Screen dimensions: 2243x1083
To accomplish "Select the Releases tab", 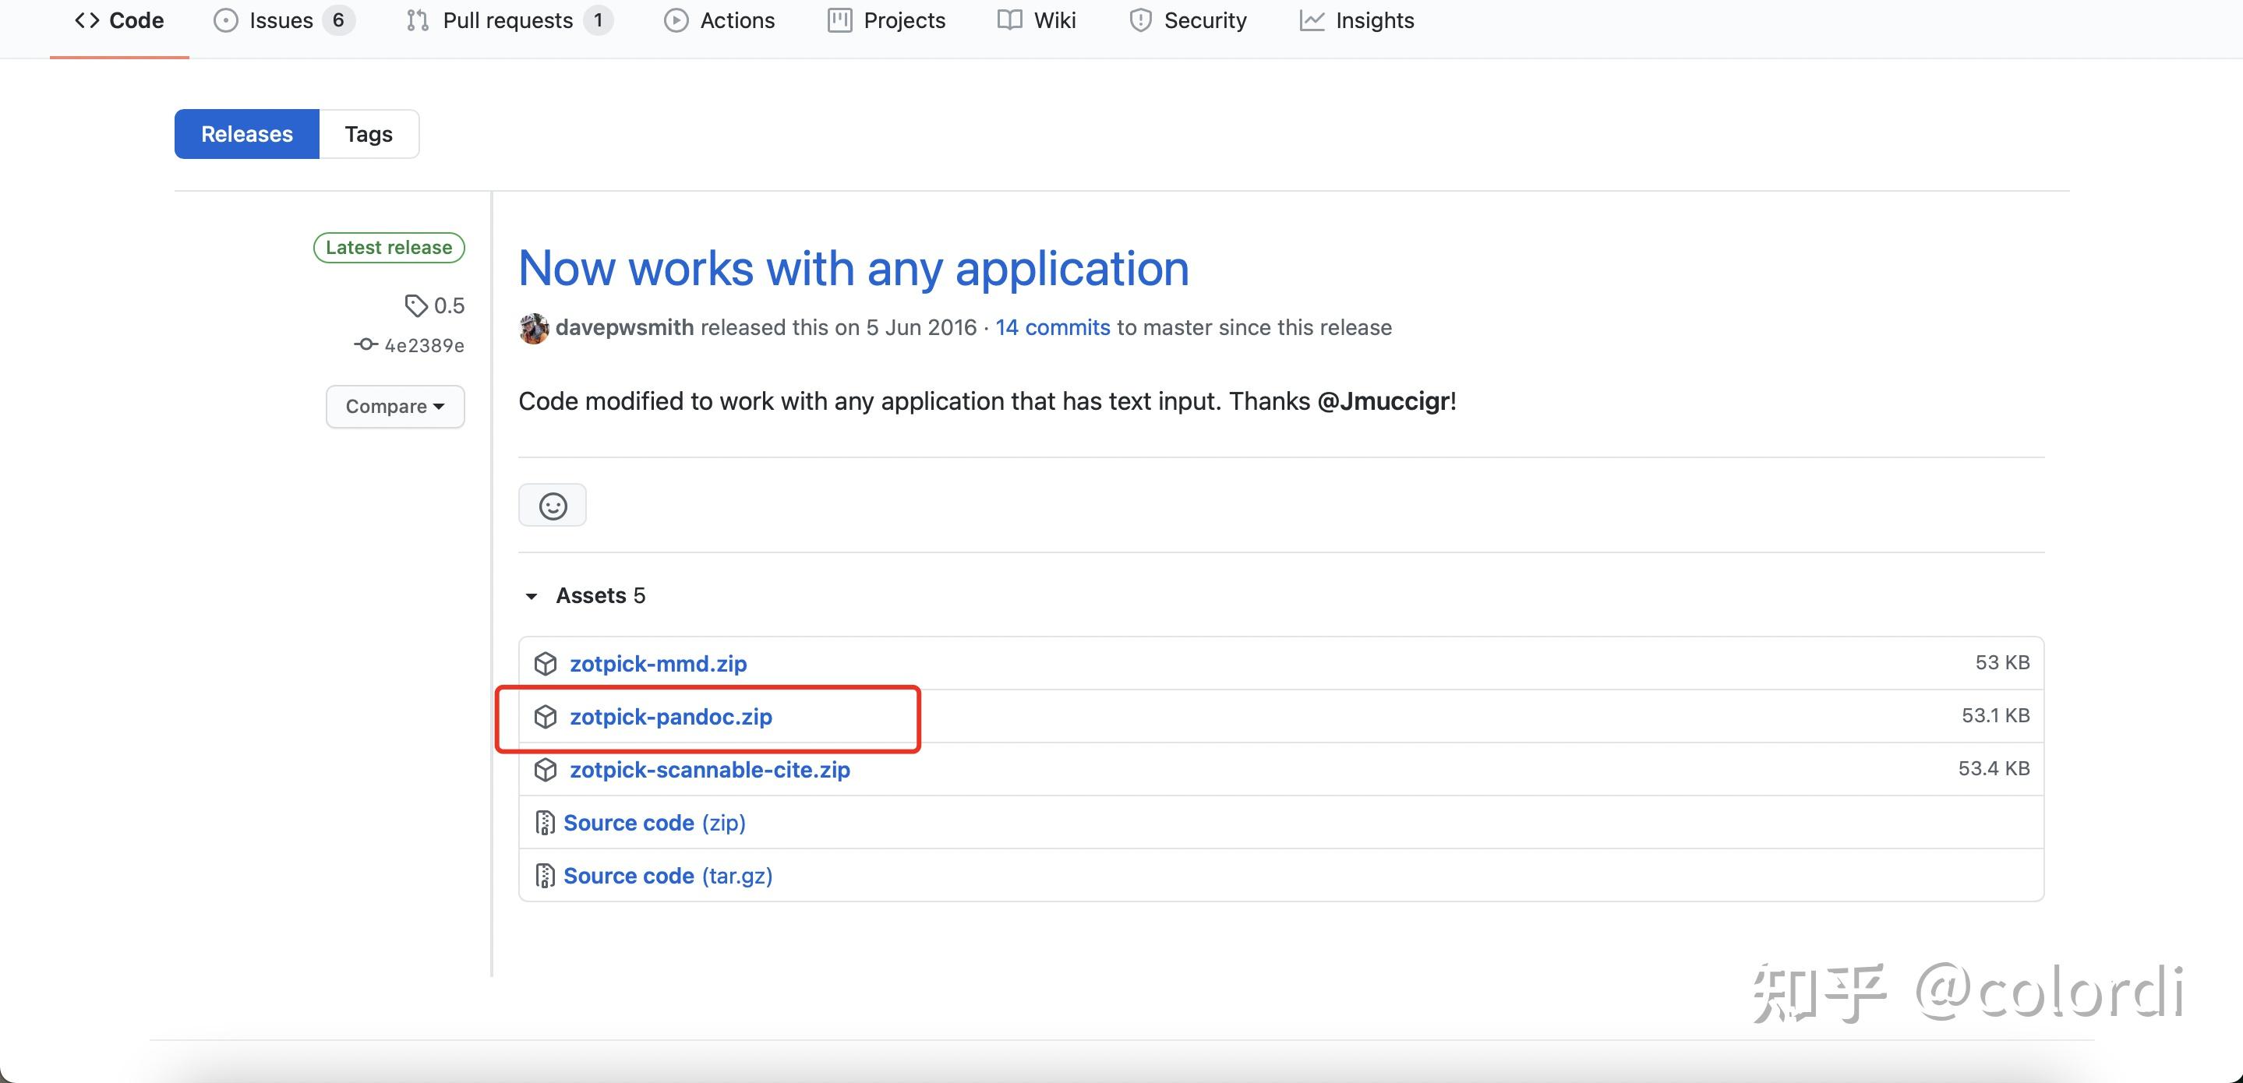I will coord(246,134).
